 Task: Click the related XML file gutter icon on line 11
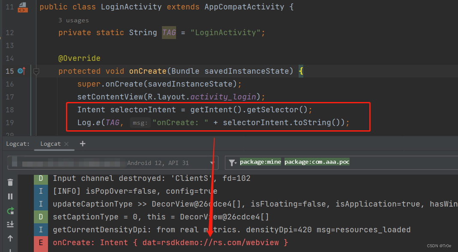23,7
